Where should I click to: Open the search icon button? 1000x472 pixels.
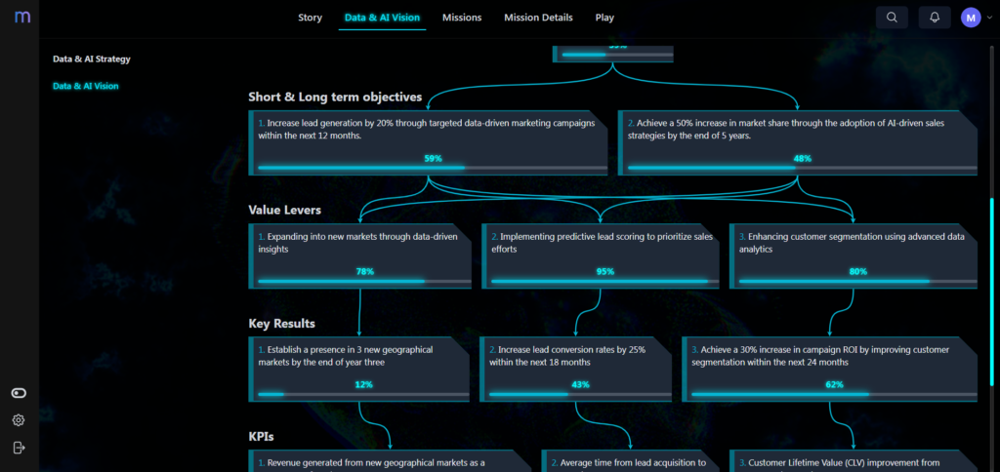click(x=891, y=18)
